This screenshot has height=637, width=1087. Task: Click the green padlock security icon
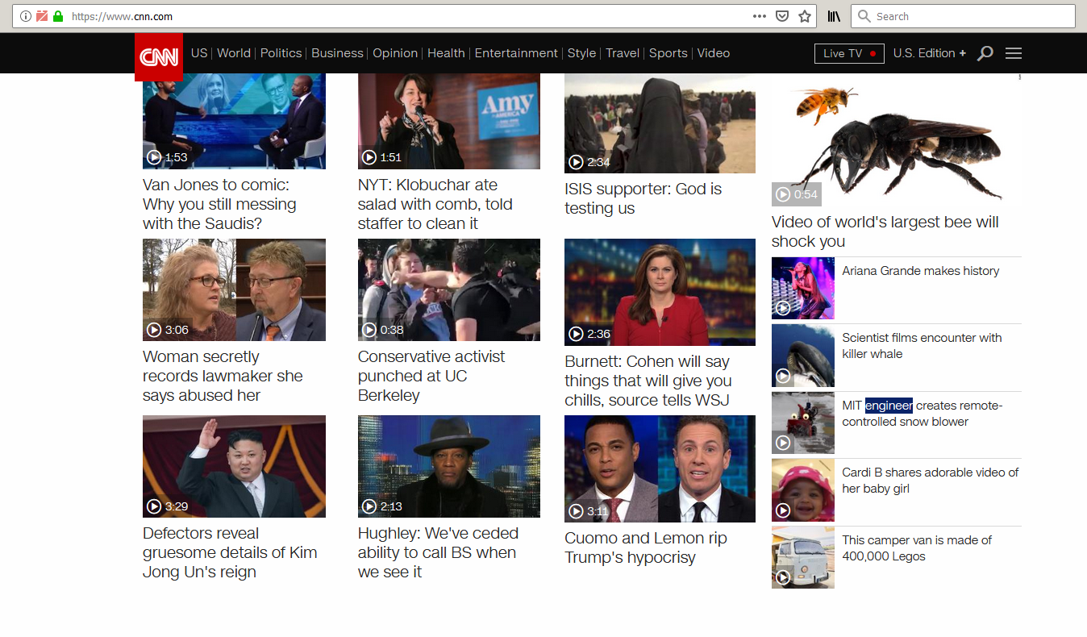58,16
